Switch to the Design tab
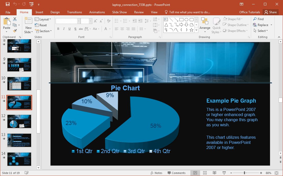Viewport: 283px width, 176px height. [55, 12]
